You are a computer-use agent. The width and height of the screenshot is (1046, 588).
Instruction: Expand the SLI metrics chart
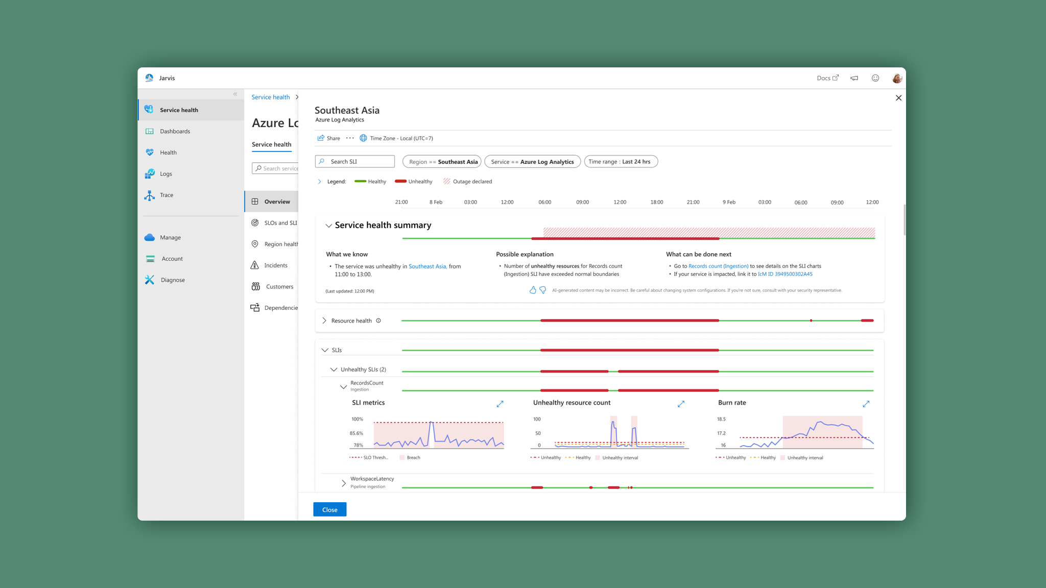(x=500, y=404)
